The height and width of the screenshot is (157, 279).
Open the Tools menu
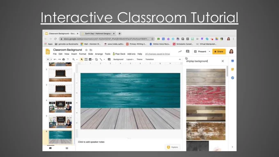coord(107,54)
